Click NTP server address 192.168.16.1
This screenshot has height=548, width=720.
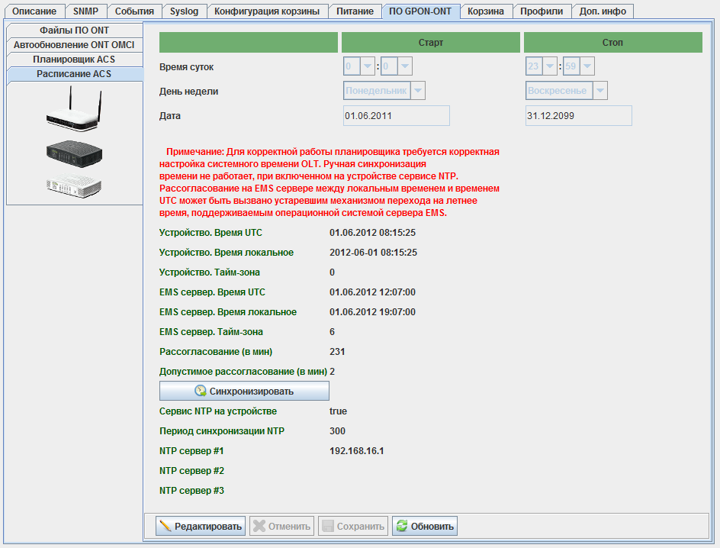(357, 451)
